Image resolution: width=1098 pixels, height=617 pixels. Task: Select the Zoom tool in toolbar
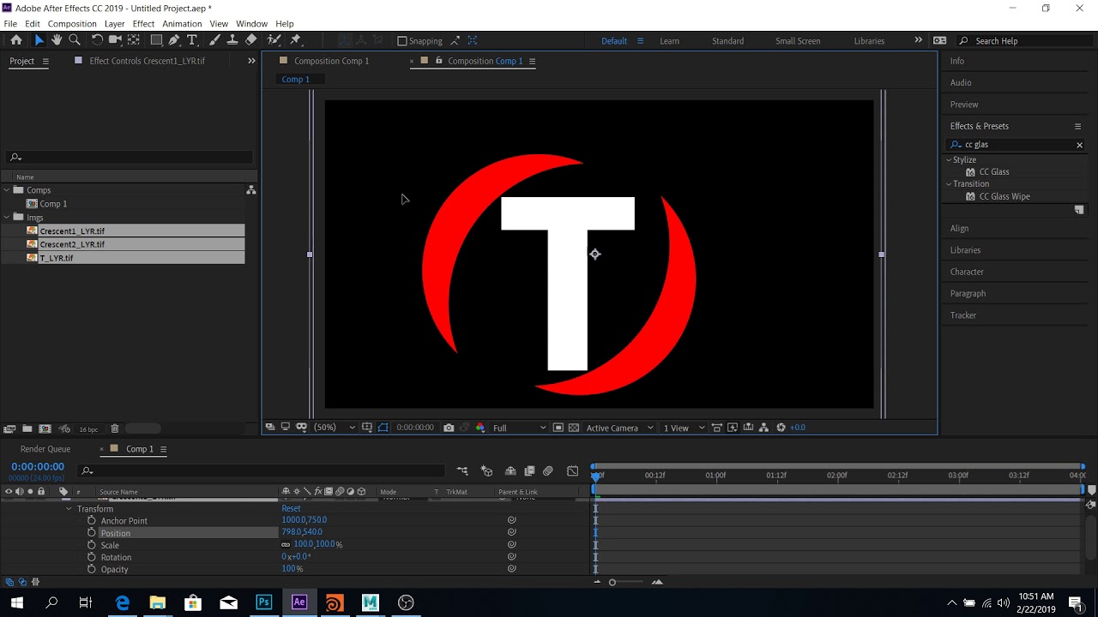pos(75,40)
